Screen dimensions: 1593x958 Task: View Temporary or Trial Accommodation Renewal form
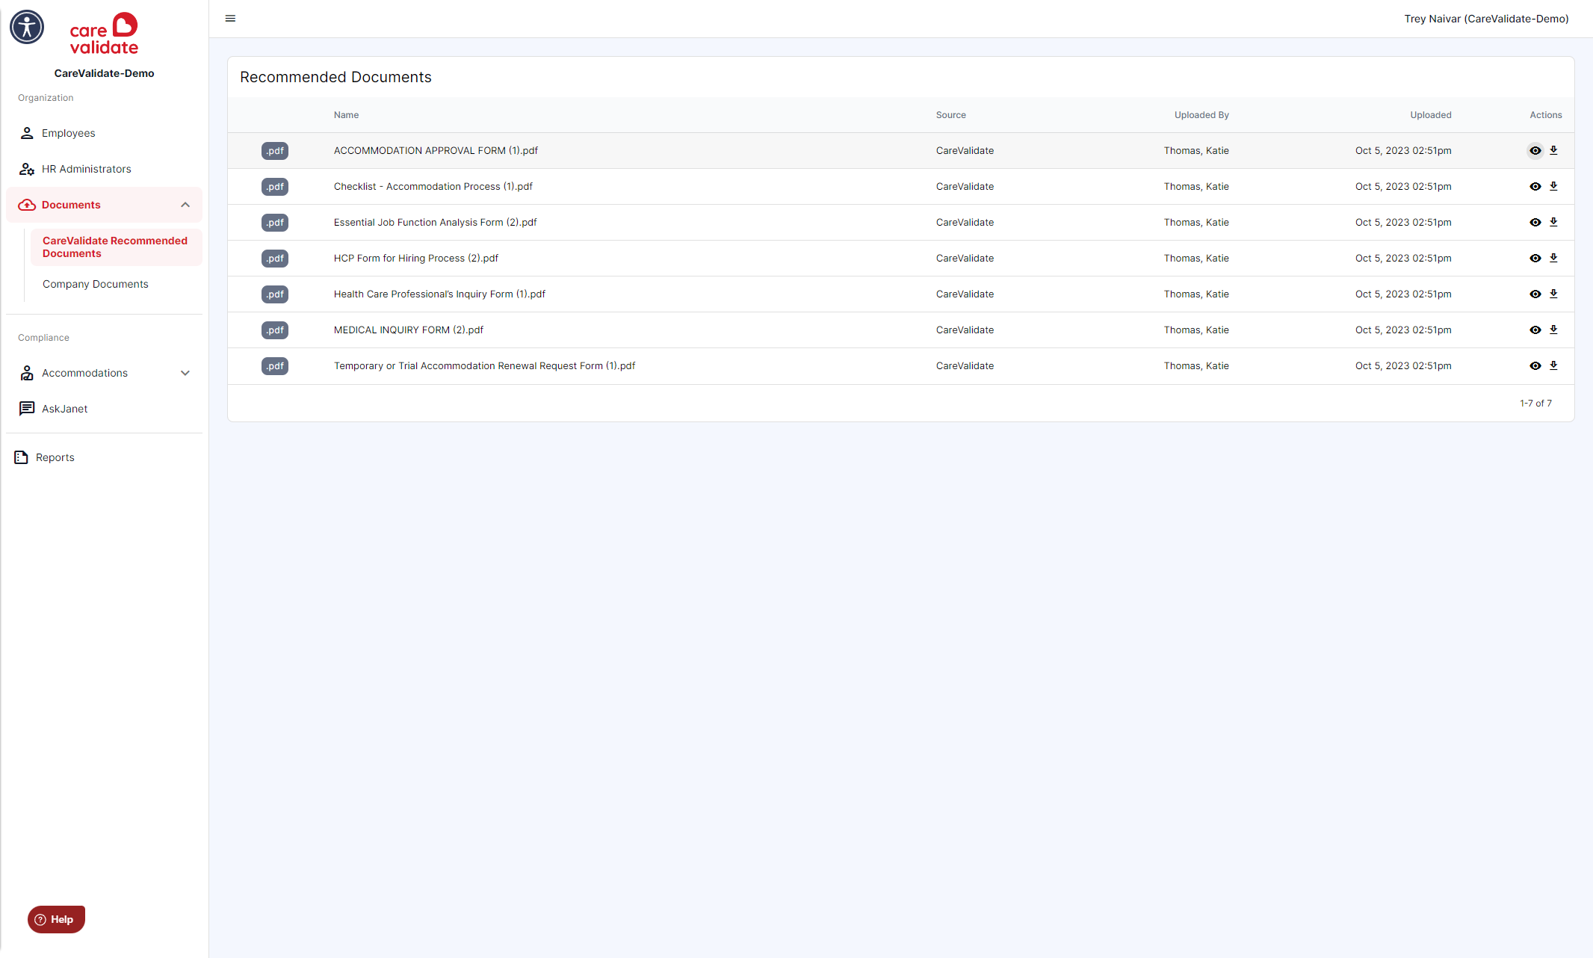tap(1535, 366)
